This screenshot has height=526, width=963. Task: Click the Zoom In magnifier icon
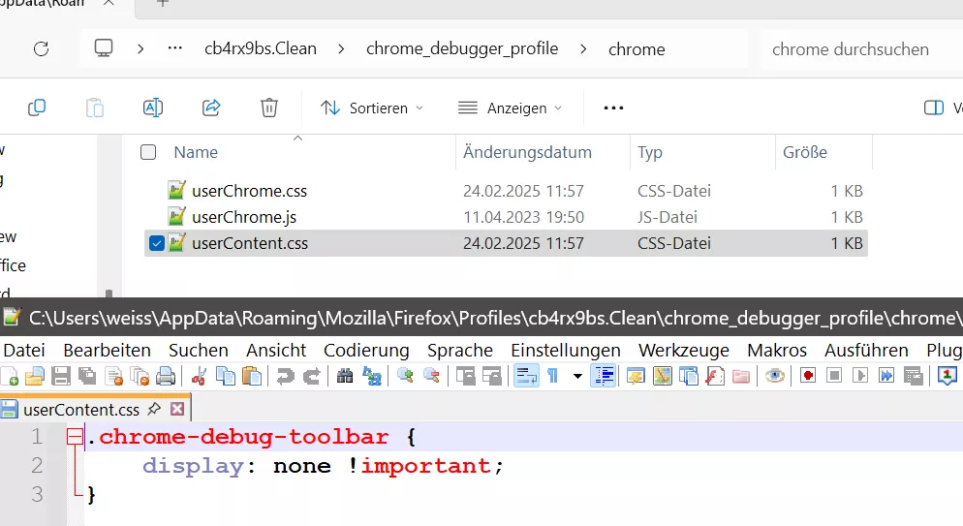point(405,376)
